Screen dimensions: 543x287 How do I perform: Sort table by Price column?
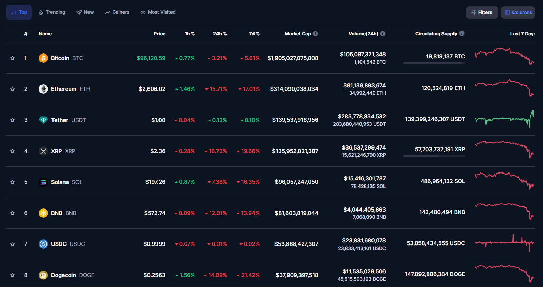click(160, 34)
